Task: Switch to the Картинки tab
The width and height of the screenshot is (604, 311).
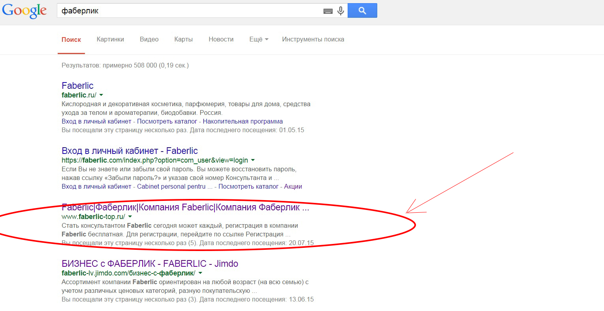Action: pos(110,39)
